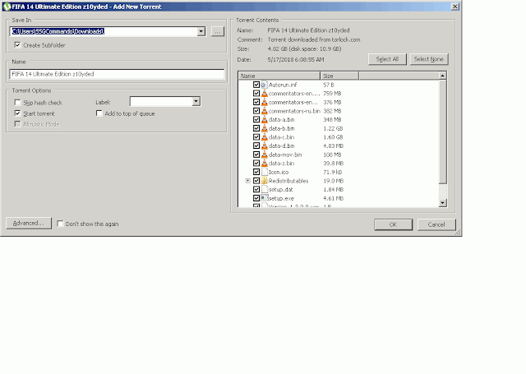Screen dimensions: 526x374
Task: Click the uTorrent logo in the title bar
Action: pyautogui.click(x=7, y=7)
